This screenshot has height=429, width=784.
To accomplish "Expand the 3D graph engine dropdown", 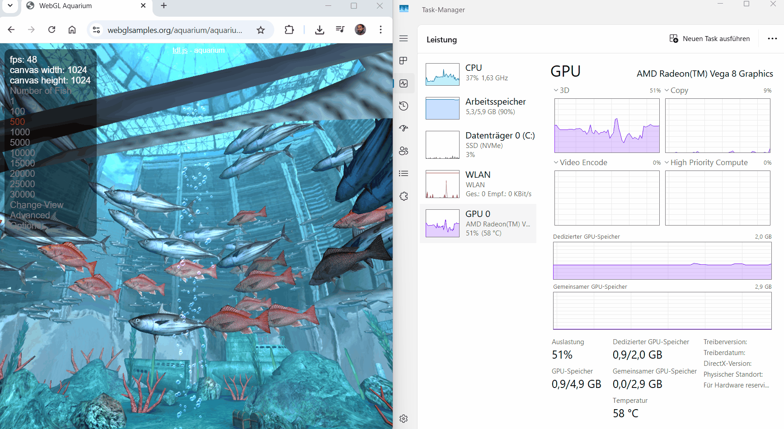I will (561, 90).
